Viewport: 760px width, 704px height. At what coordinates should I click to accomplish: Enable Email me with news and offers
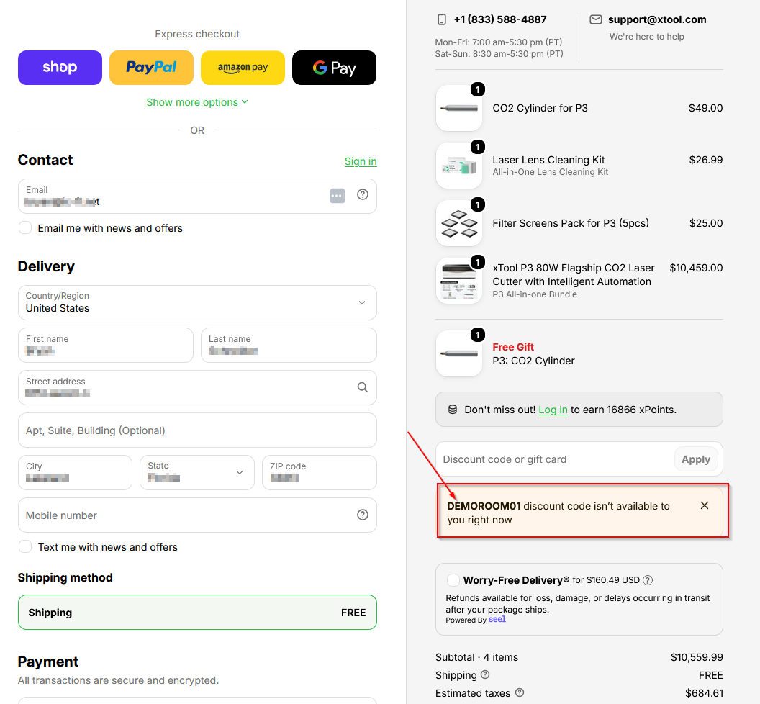point(25,228)
